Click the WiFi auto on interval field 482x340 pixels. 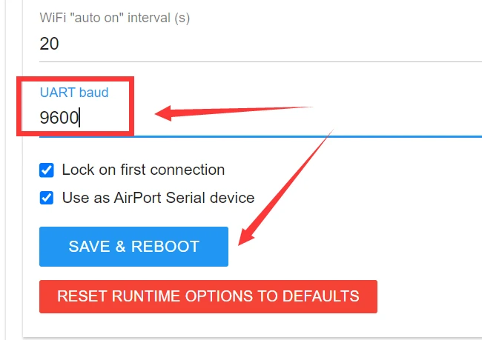coord(261,43)
